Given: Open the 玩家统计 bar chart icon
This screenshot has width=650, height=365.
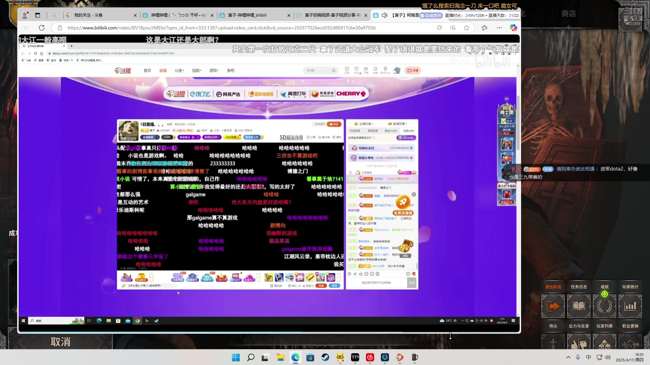Looking at the screenshot, I should tap(630, 306).
